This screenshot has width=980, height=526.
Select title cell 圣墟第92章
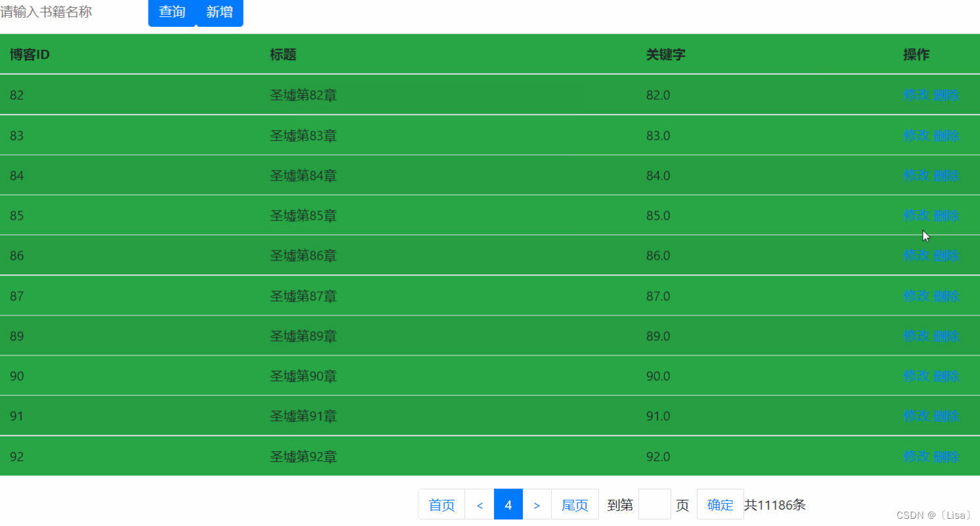303,456
